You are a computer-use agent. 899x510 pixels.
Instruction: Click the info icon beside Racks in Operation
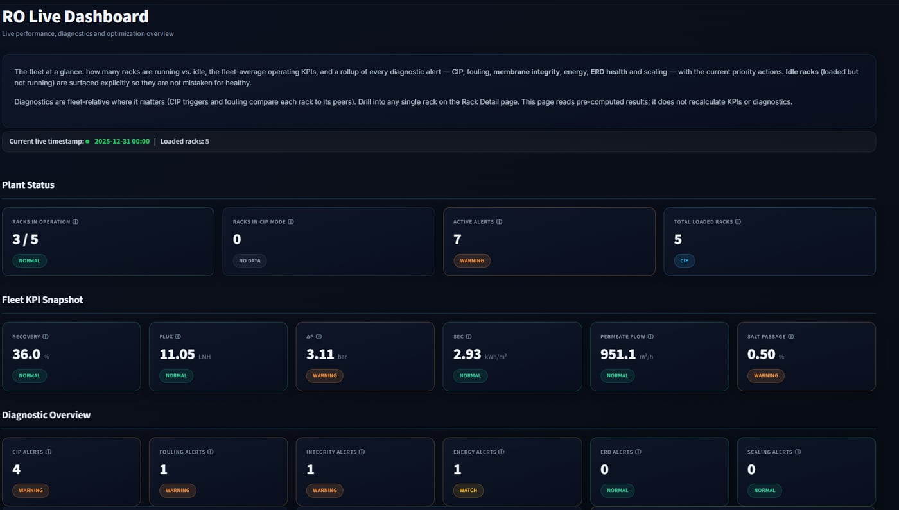[x=75, y=222]
